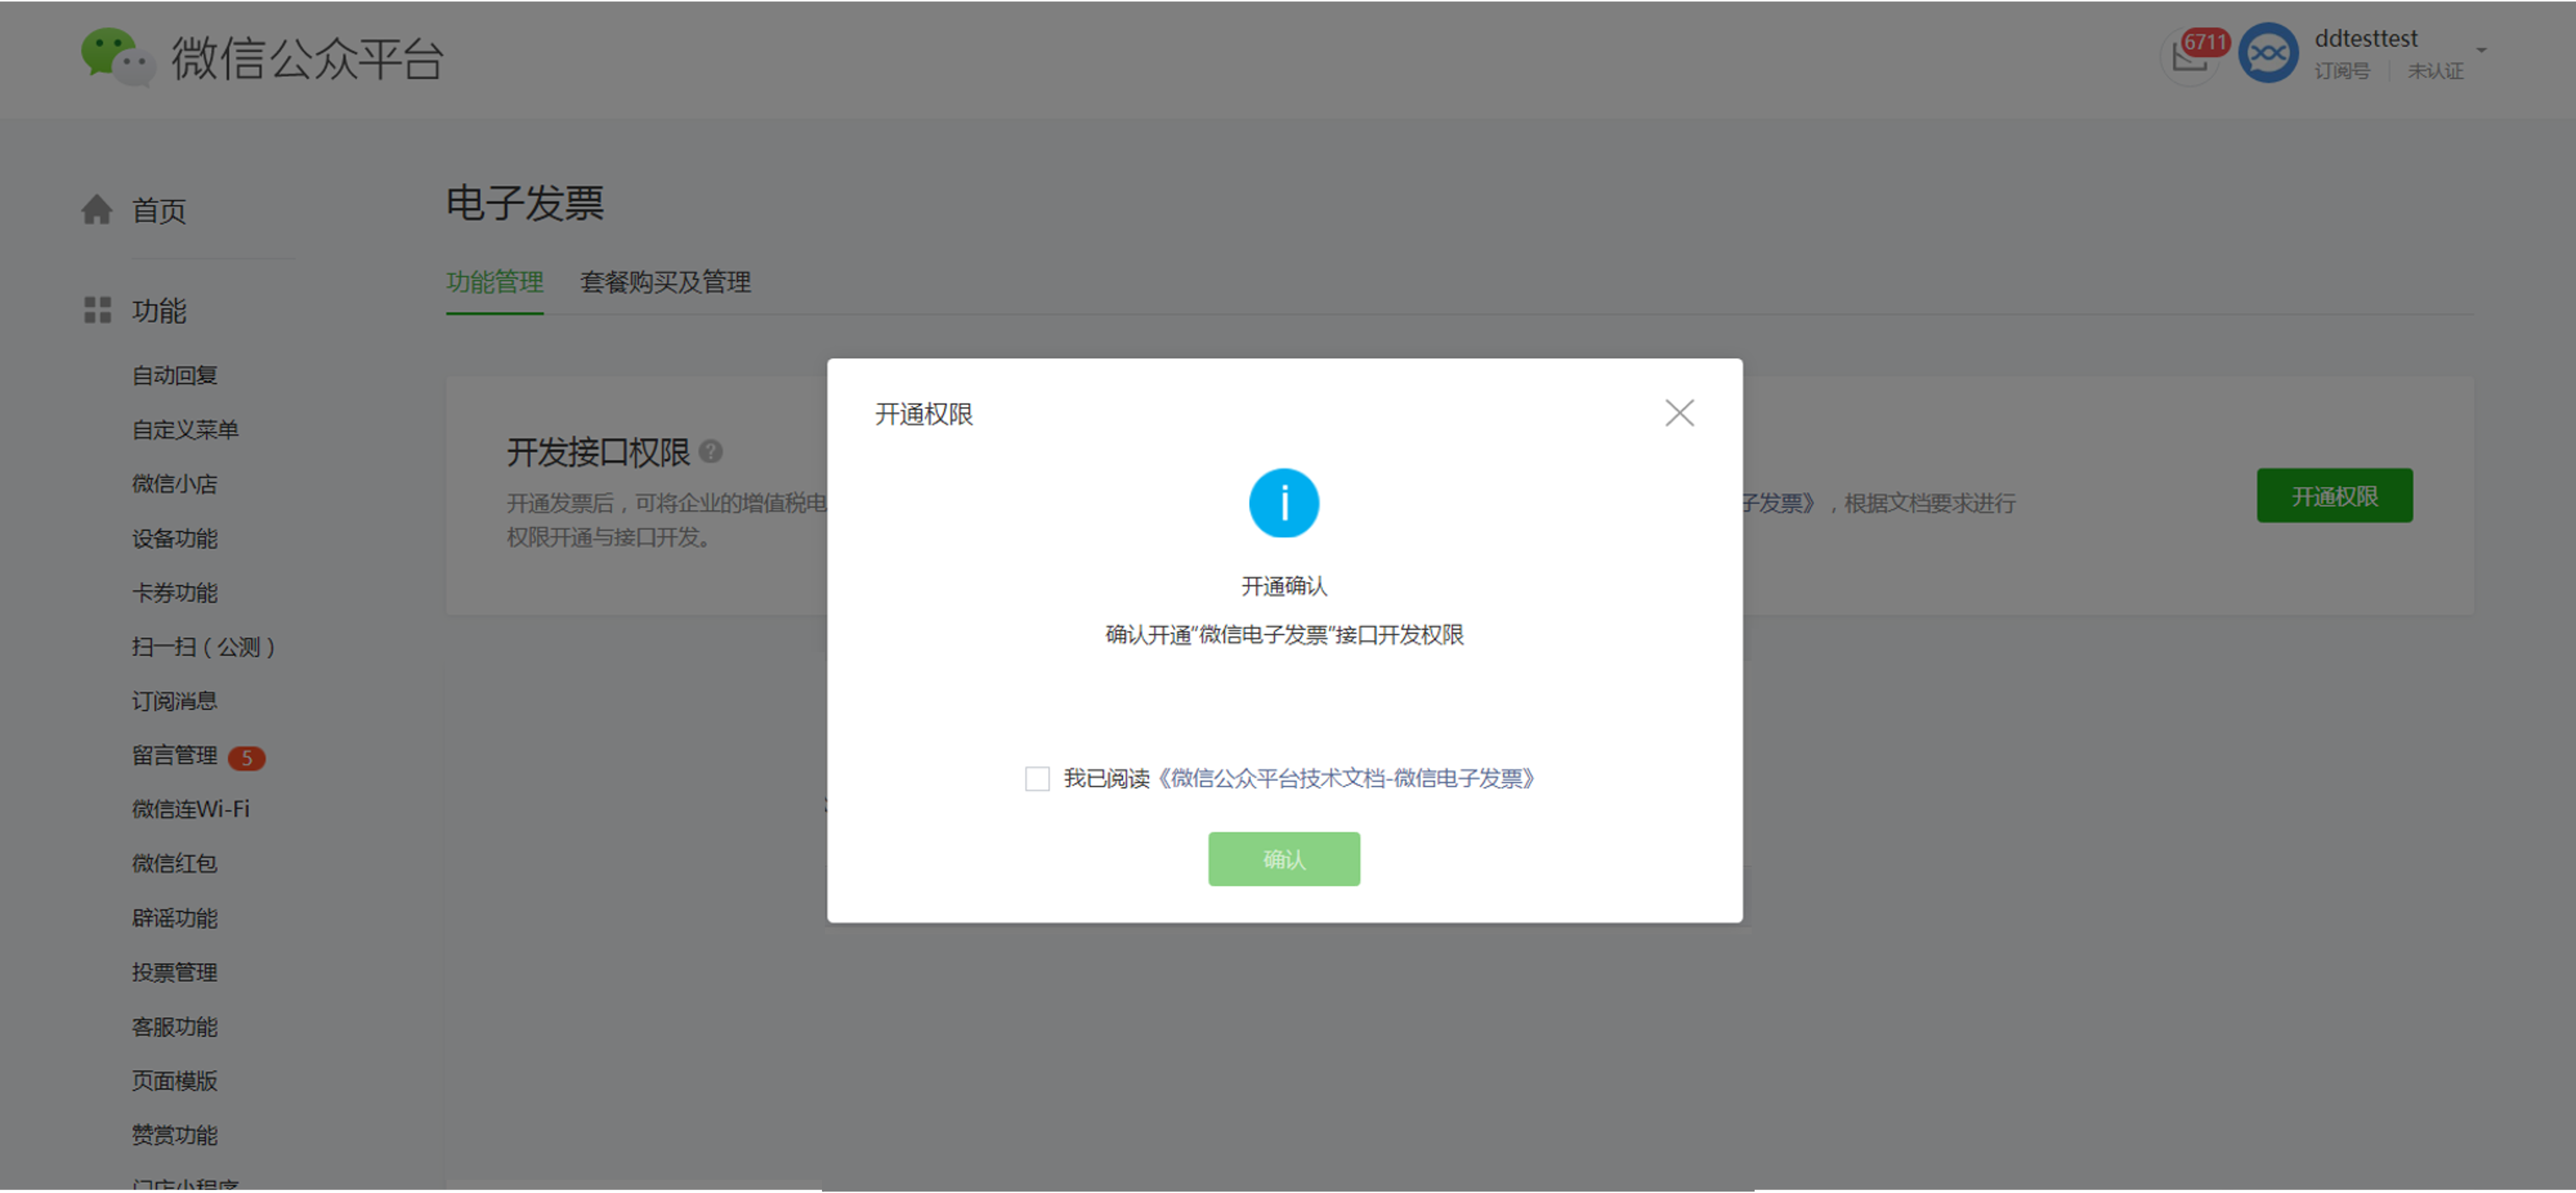The image size is (2576, 1193).
Task: Click the ddtesttest account avatar
Action: (2268, 53)
